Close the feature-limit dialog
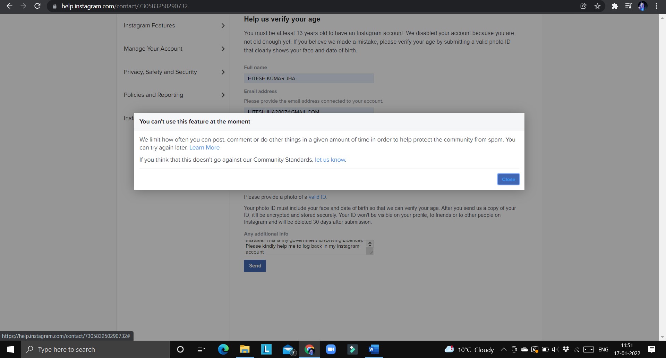This screenshot has width=666, height=358. [x=508, y=179]
